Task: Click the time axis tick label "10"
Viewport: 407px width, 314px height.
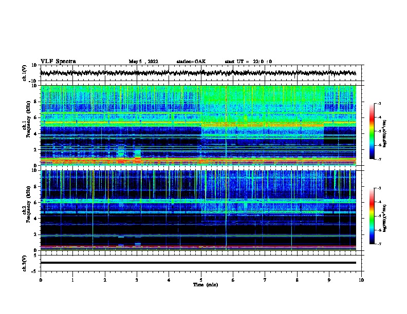Action: point(361,280)
